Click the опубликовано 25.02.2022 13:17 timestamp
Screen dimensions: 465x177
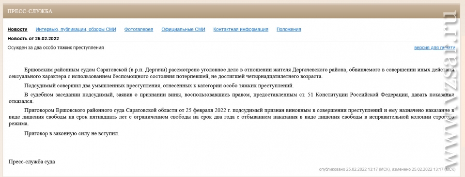[x=355, y=169]
